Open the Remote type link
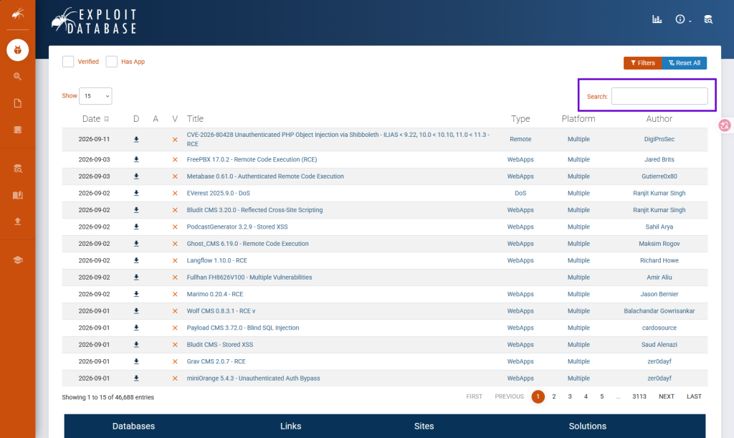Screen dimensions: 734x438 click(x=520, y=140)
